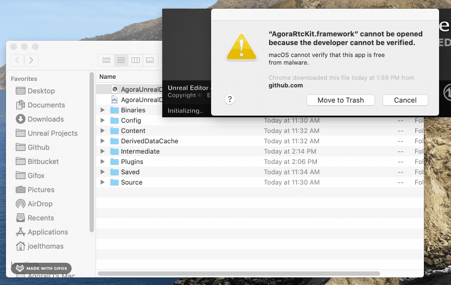Open Unreal Projects in the sidebar

[47, 133]
